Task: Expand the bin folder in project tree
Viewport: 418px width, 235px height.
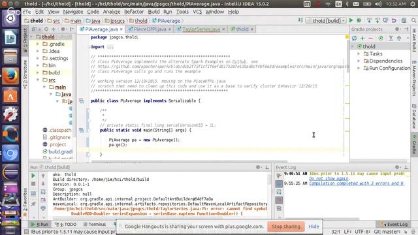Action: tap(38, 65)
